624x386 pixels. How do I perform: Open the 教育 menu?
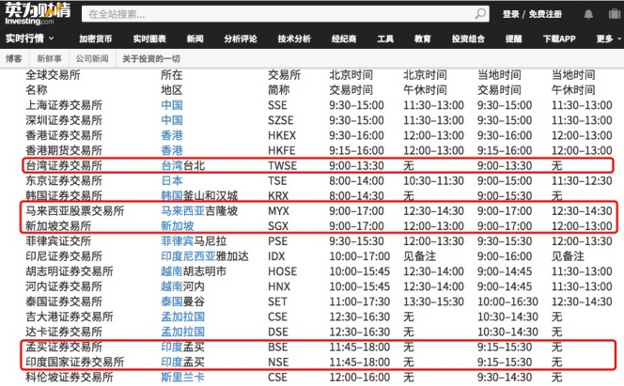(x=423, y=39)
